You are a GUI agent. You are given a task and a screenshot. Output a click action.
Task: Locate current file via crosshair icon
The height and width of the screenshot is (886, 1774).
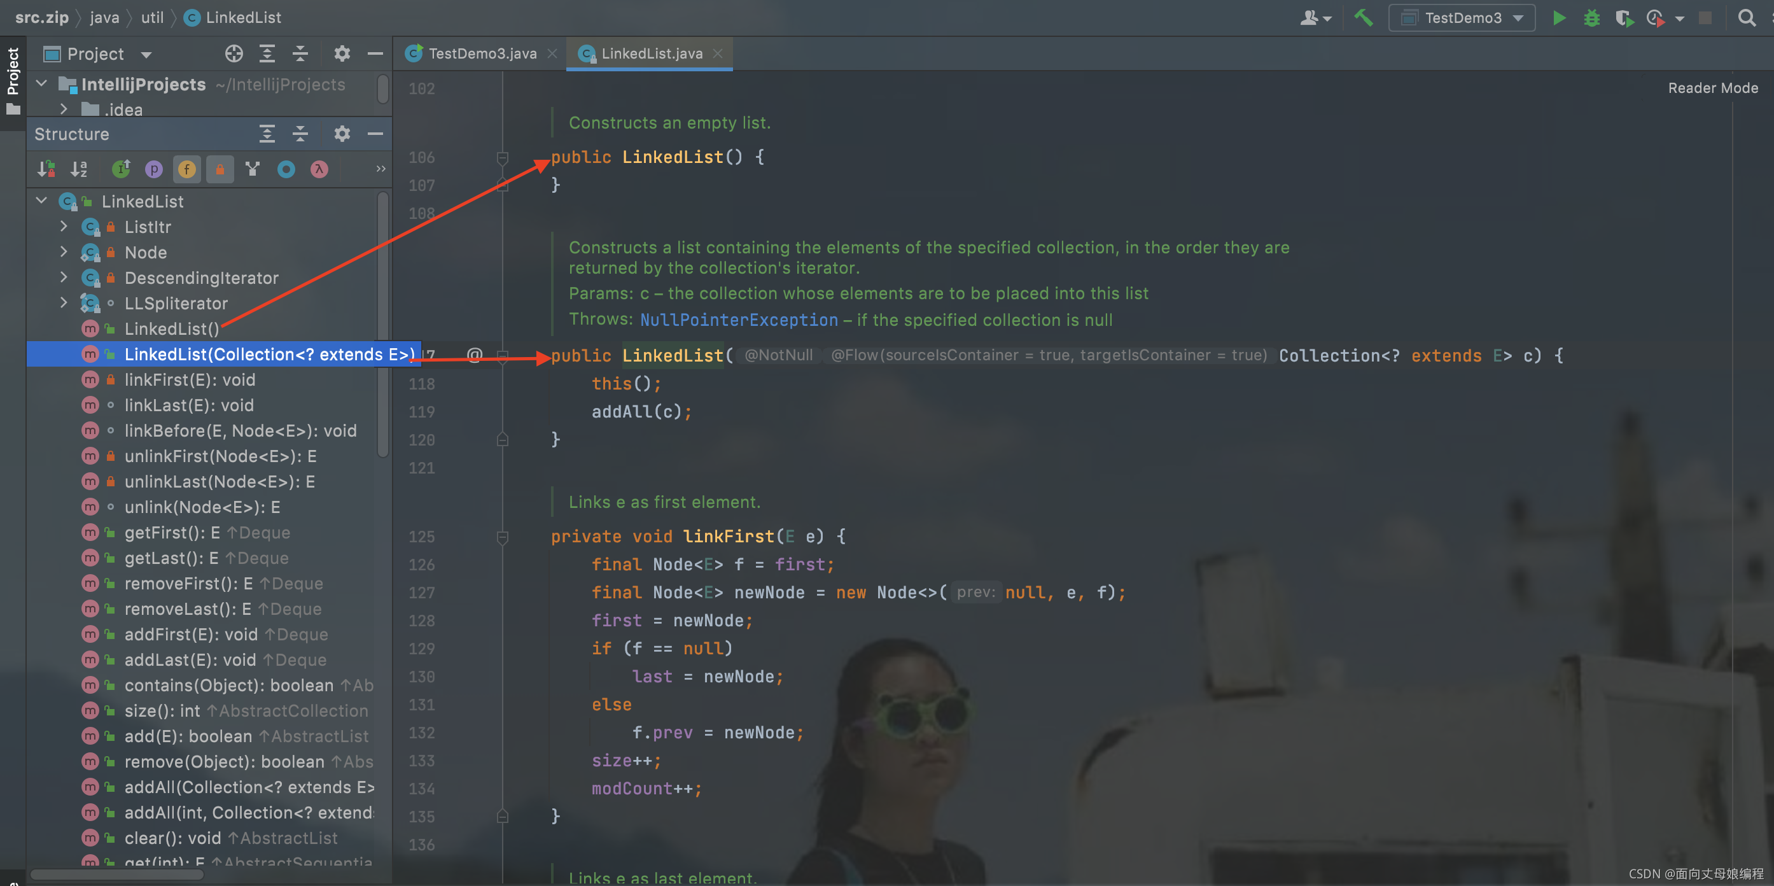[x=234, y=53]
